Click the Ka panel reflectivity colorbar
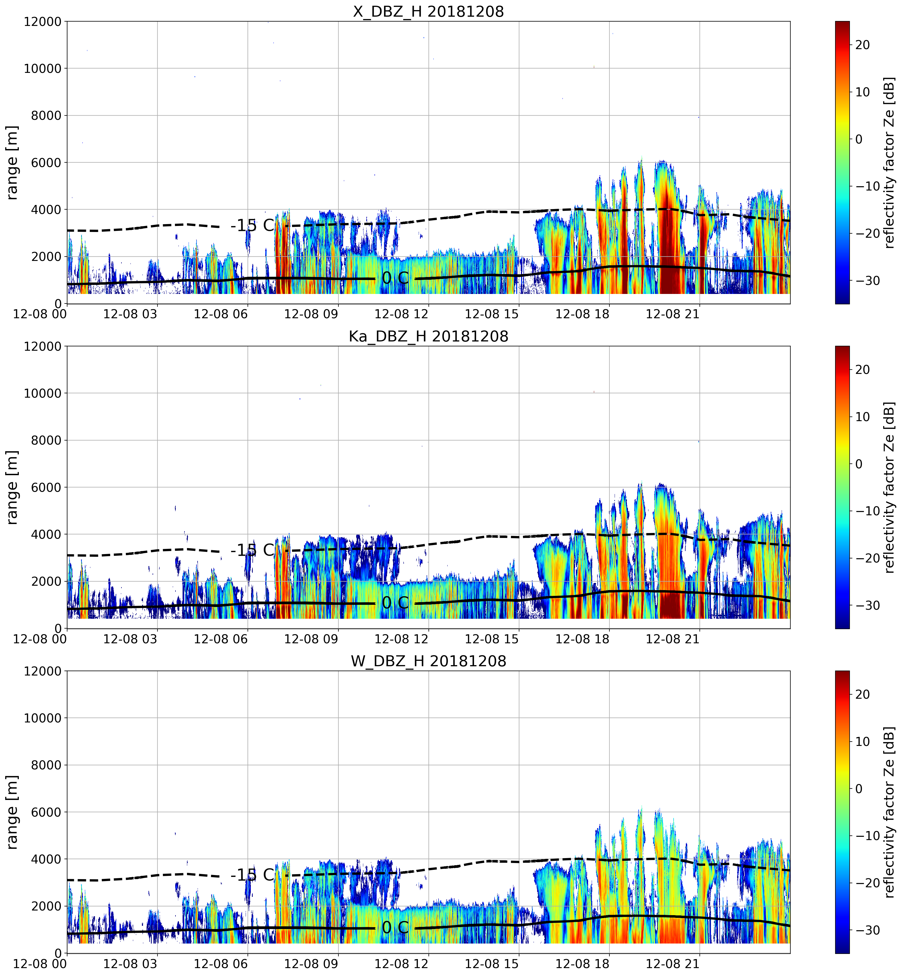Viewport: 902px width, 976px height. [842, 487]
